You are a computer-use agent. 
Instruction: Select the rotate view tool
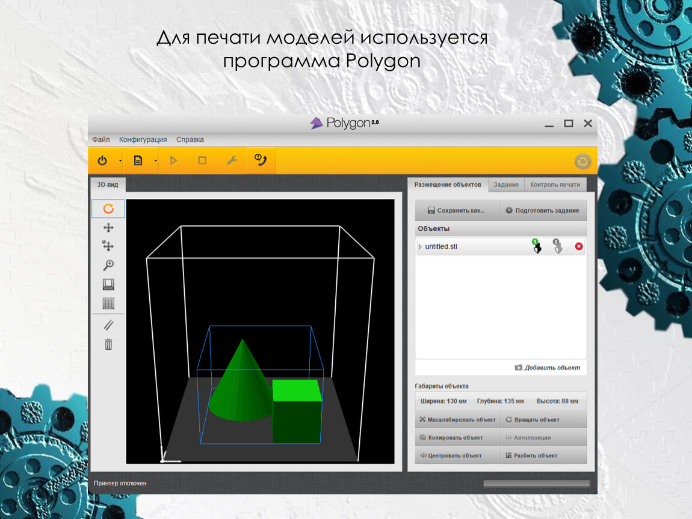point(108,208)
